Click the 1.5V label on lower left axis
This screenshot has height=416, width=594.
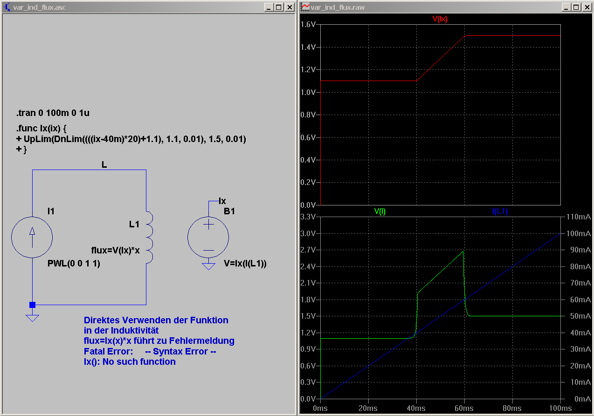[x=309, y=316]
